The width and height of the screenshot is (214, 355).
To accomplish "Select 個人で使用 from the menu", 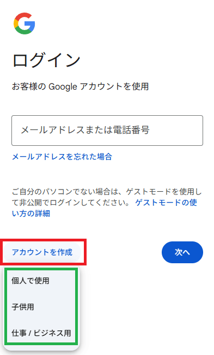I will [x=41, y=281].
